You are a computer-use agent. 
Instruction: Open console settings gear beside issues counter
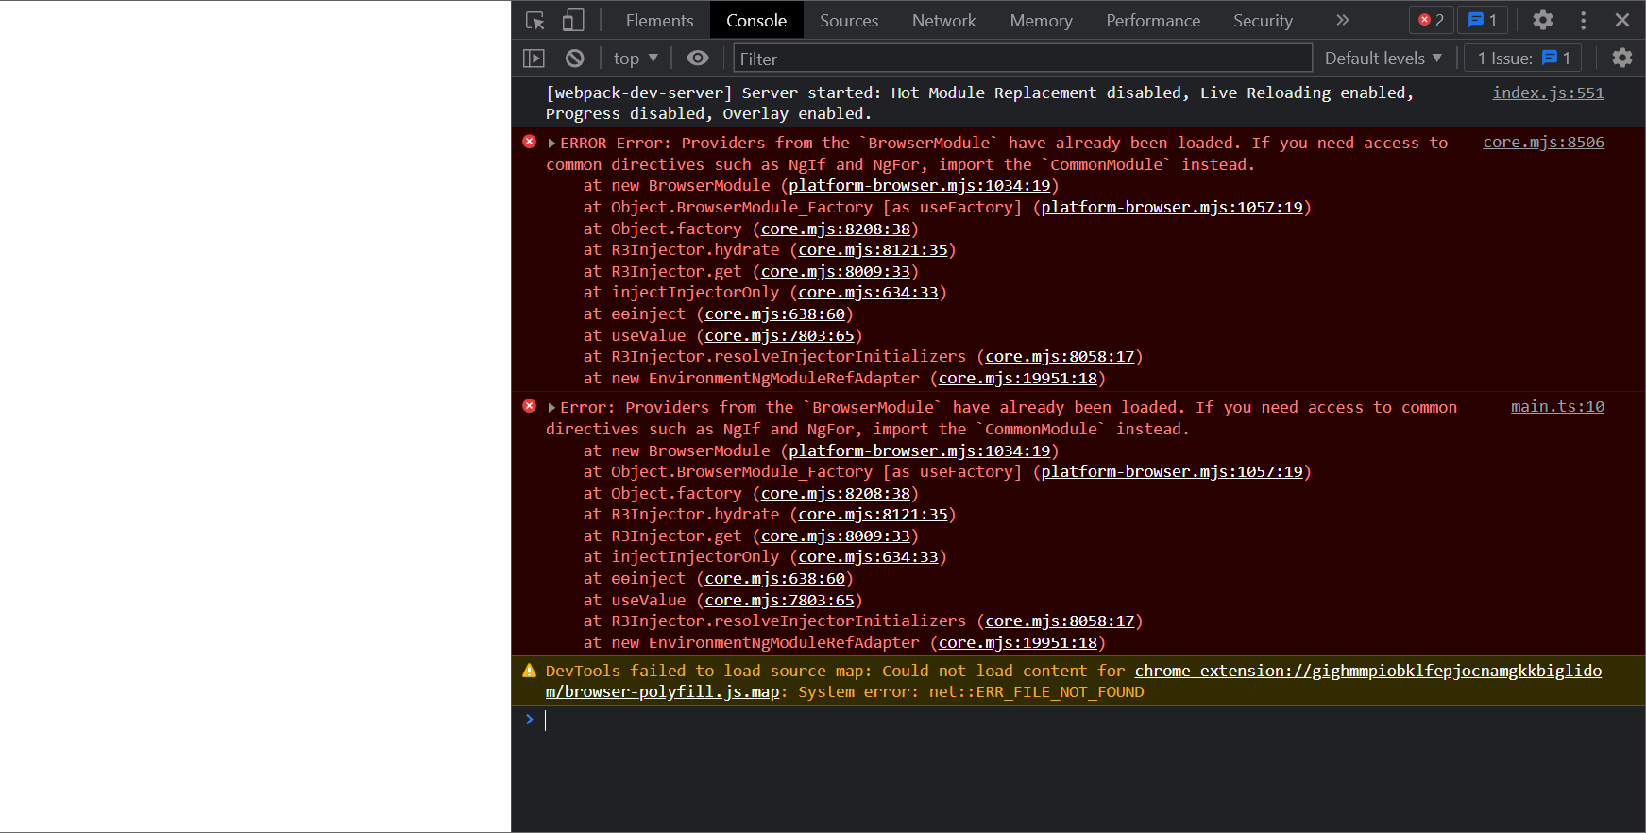point(1621,59)
